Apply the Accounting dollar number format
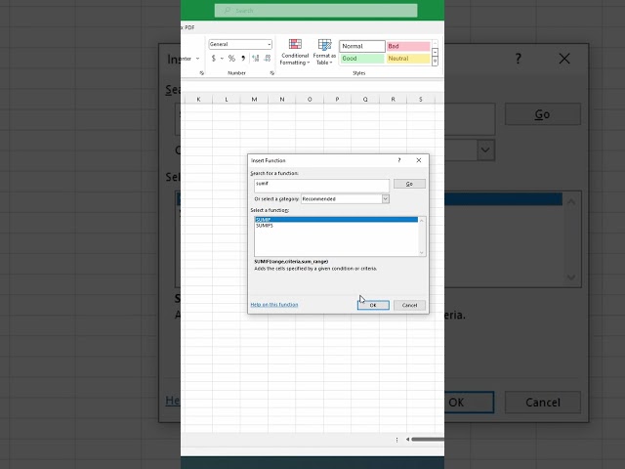Screen dimensions: 625x469 (214, 59)
